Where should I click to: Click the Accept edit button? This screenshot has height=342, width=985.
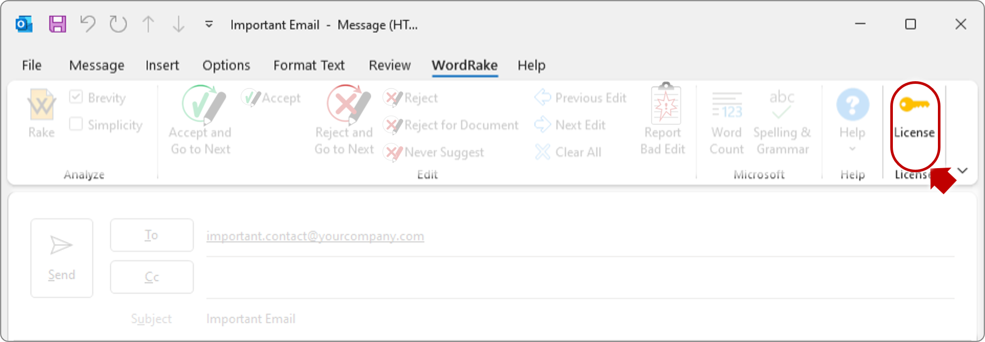coord(271,98)
